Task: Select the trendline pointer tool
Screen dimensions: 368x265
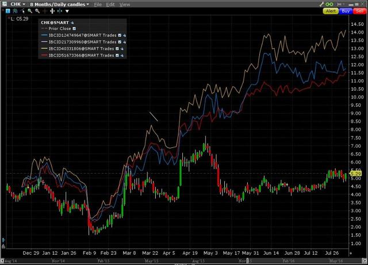Action: coord(22,11)
